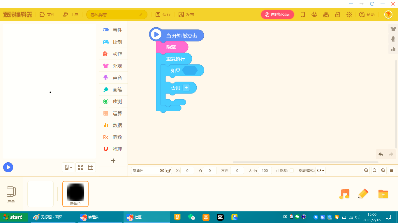Toggle visibility eye for 新角色
The width and height of the screenshot is (398, 223).
tap(162, 170)
